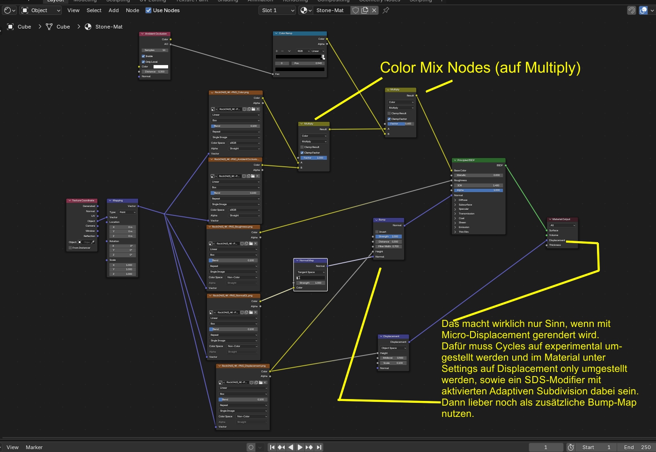
Task: Open the Select menu
Action: click(94, 10)
